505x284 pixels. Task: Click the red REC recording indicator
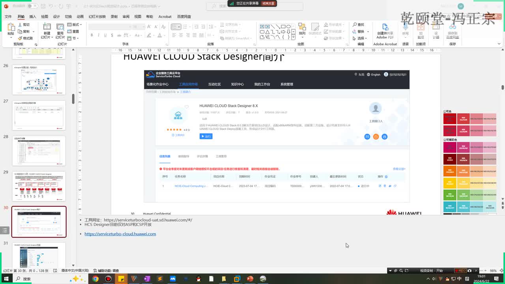[460, 271]
